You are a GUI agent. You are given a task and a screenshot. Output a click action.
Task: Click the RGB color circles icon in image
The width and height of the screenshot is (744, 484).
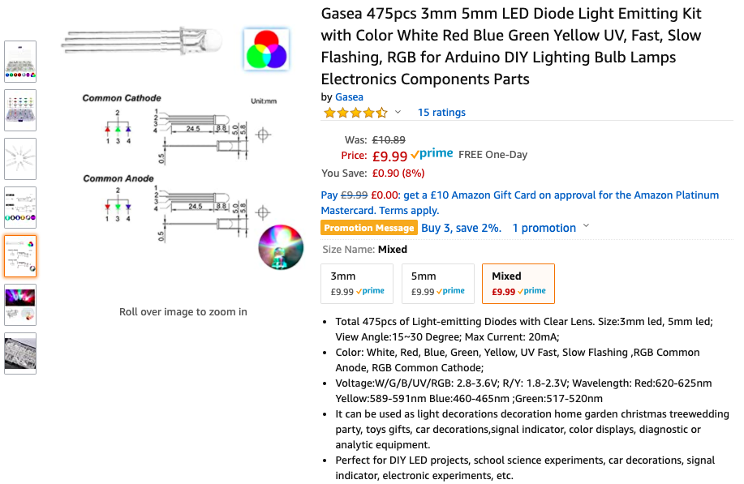point(265,49)
